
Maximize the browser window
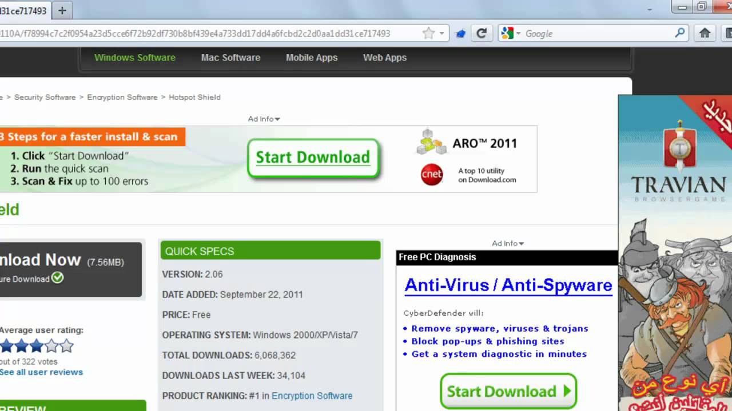pyautogui.click(x=702, y=7)
